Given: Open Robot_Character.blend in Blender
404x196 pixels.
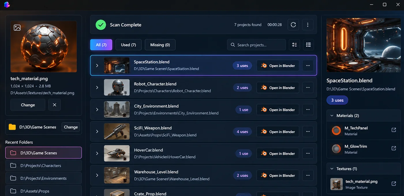Looking at the screenshot, I should 278,88.
